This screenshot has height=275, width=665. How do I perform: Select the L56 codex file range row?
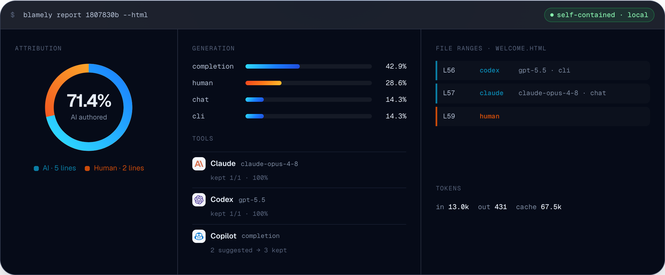(543, 71)
